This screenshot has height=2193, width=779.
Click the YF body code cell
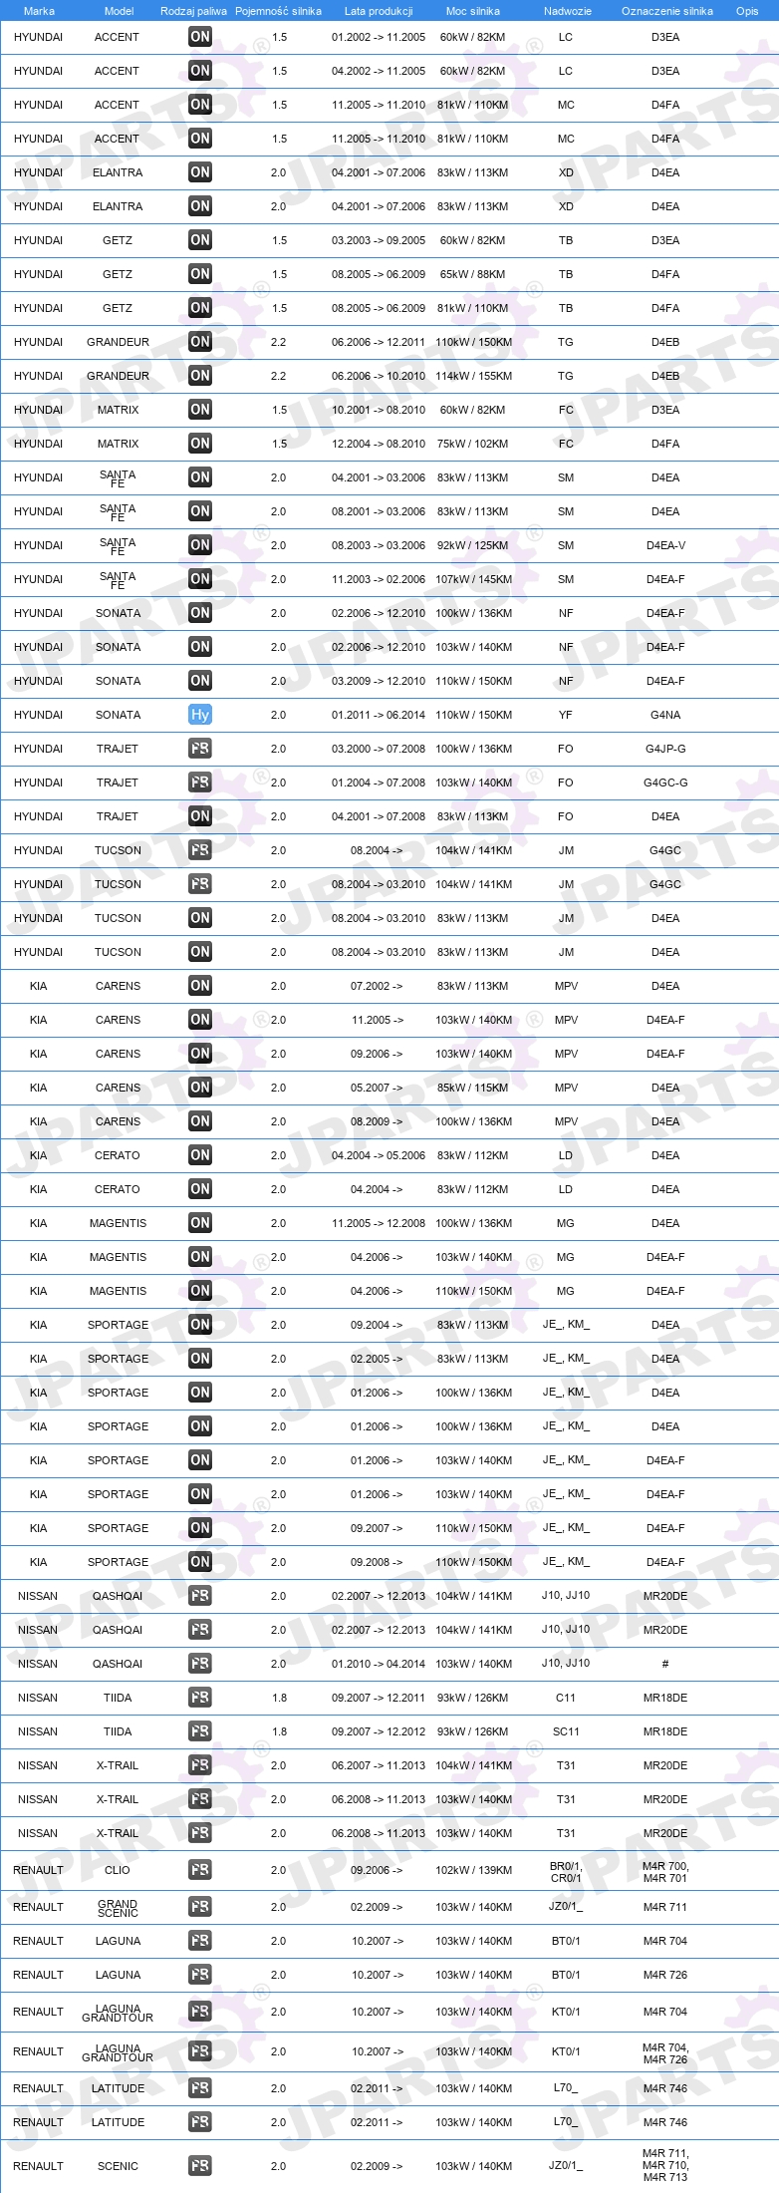pos(566,715)
